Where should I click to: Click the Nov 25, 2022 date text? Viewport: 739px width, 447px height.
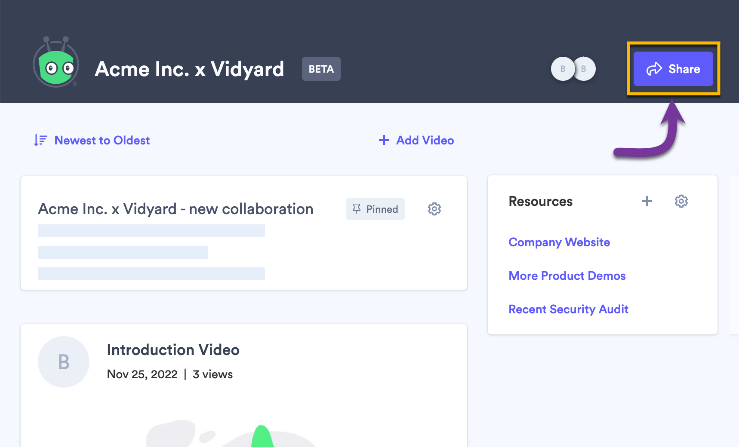(x=142, y=374)
